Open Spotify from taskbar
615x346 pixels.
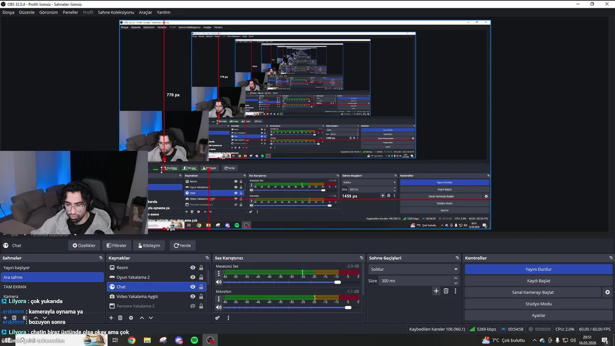[x=194, y=340]
